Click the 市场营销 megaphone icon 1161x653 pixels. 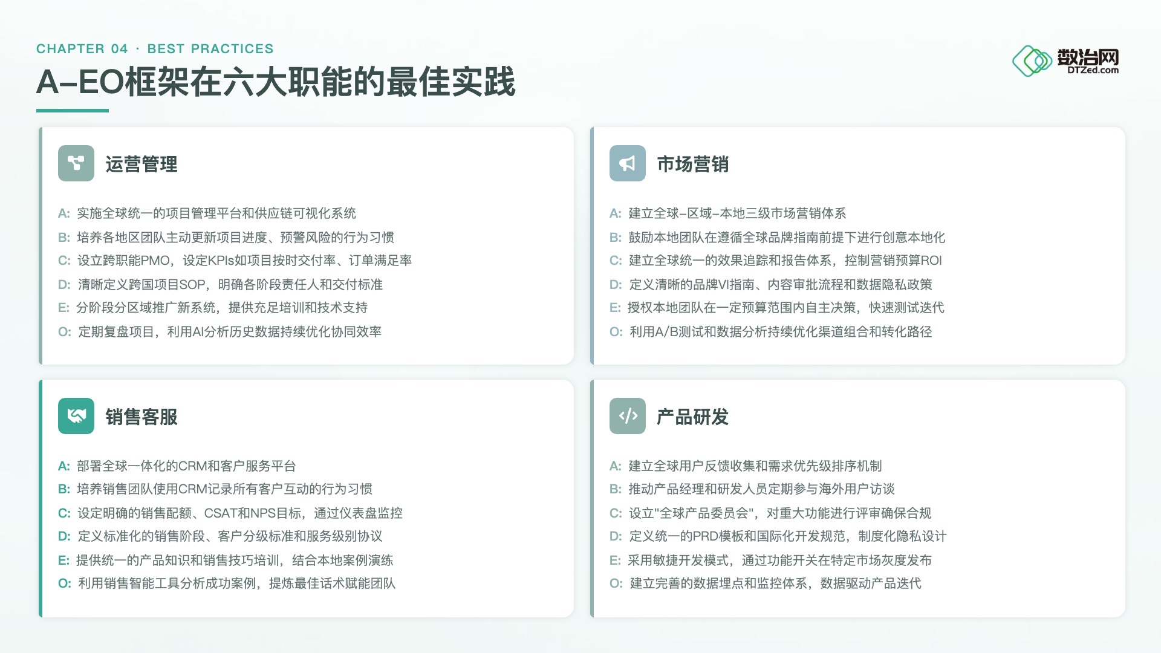[628, 163]
